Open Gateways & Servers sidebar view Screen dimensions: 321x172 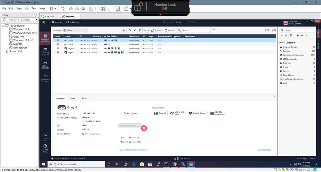[x=45, y=39]
